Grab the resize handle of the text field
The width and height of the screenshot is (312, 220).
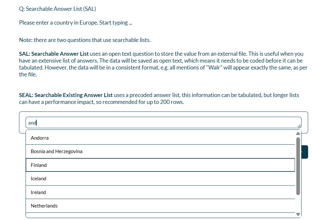[299, 126]
